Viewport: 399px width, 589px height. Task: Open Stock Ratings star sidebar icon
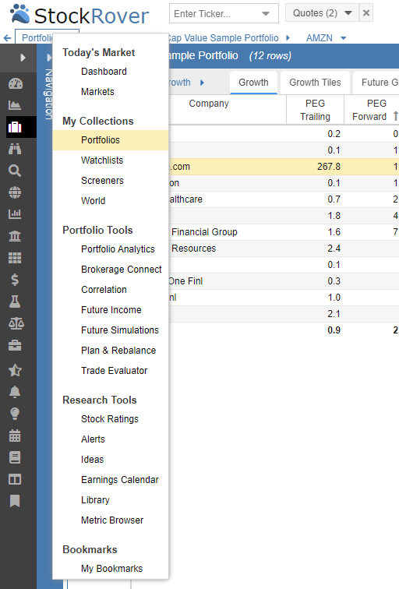15,370
